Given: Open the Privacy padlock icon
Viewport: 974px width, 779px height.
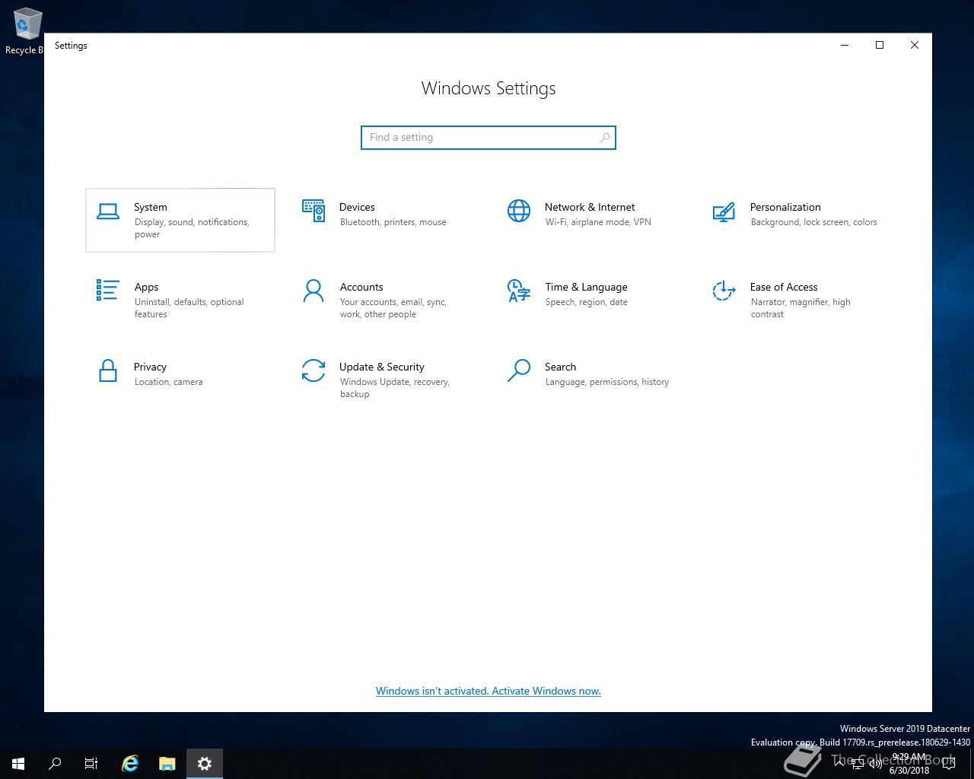Looking at the screenshot, I should 108,370.
